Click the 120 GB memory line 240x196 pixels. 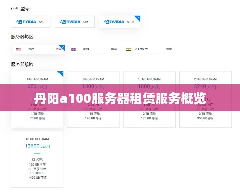(37, 164)
